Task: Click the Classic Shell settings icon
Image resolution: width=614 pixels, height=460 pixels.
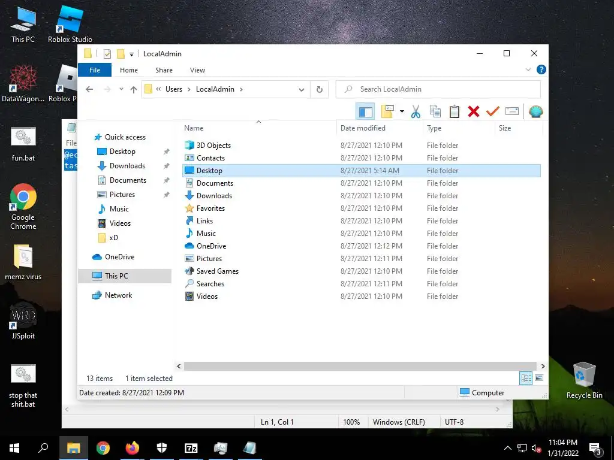Action: pos(535,112)
